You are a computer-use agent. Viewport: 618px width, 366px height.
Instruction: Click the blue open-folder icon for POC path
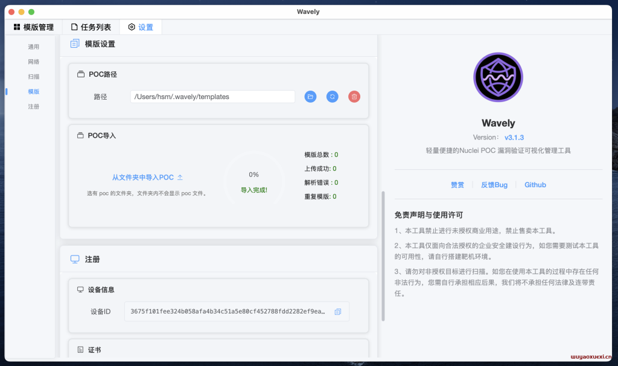pyautogui.click(x=311, y=97)
